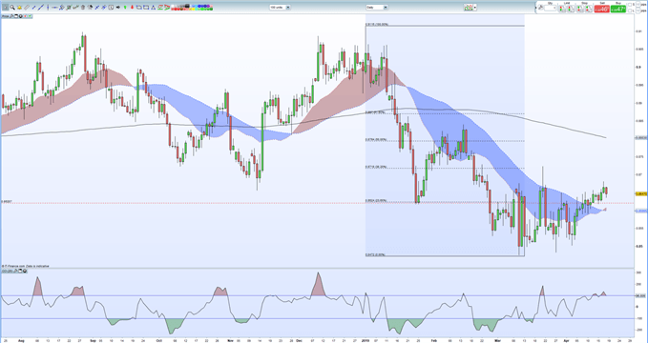Expand the chart style dropdown arrow
The image size is (648, 343).
(475, 8)
